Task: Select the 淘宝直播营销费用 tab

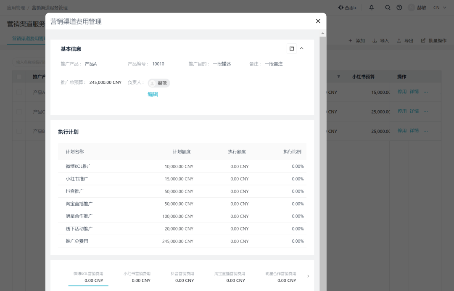Action: (x=230, y=277)
